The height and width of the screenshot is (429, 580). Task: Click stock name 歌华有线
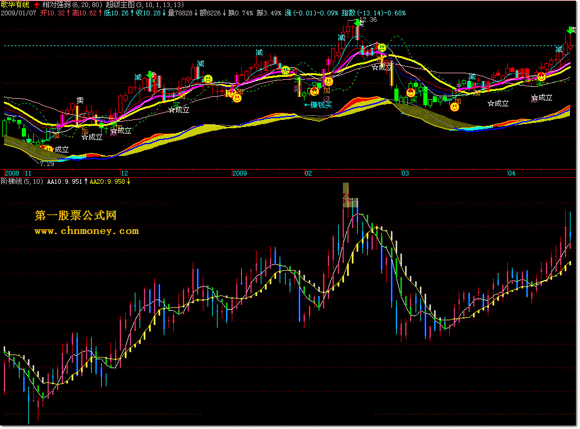click(15, 5)
